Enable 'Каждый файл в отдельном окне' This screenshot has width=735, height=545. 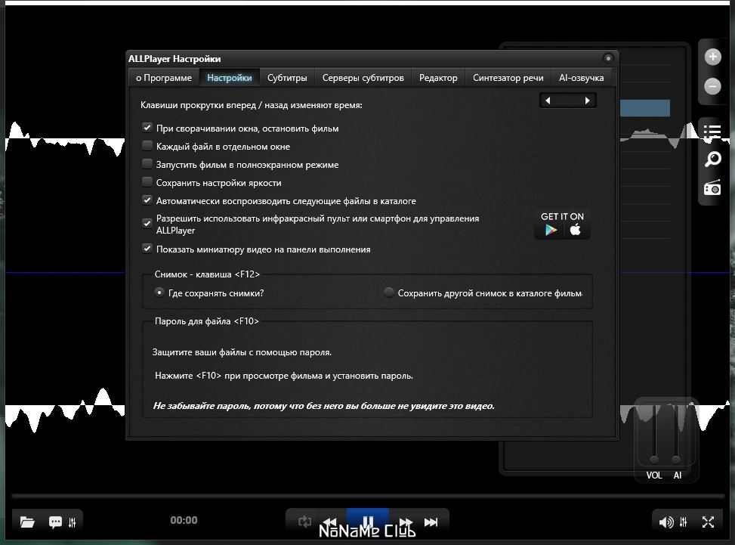pos(147,146)
